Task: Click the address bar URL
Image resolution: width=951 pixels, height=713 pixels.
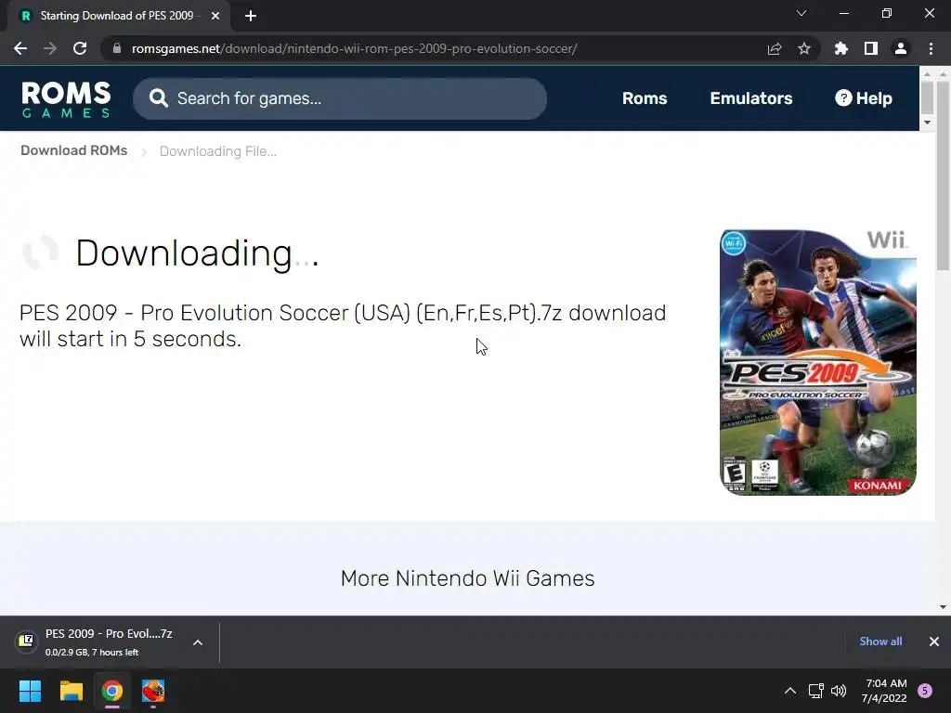Action: tap(354, 48)
